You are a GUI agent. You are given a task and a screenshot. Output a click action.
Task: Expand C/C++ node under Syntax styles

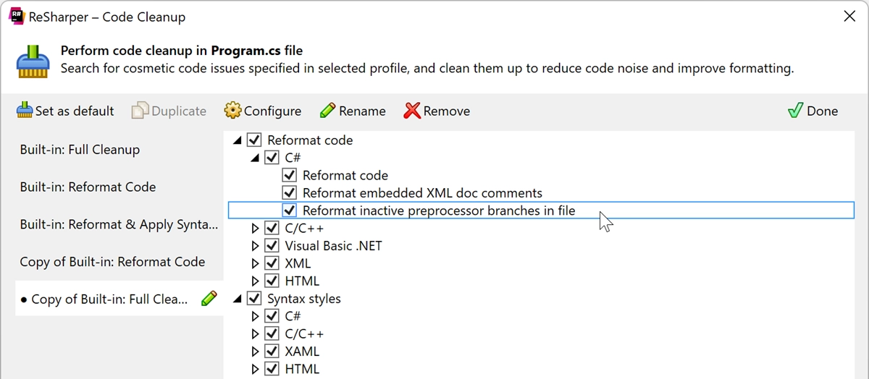coord(255,333)
